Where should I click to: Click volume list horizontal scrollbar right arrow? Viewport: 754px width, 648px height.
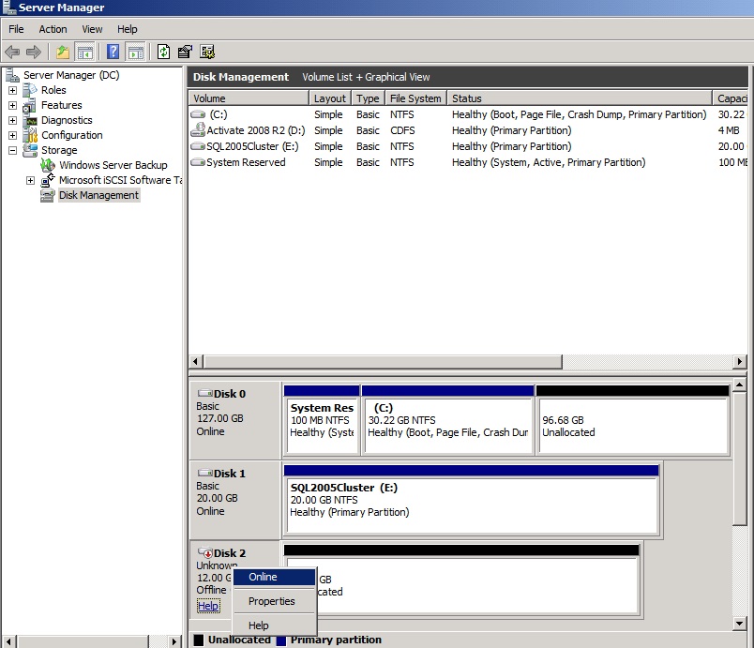tap(740, 361)
